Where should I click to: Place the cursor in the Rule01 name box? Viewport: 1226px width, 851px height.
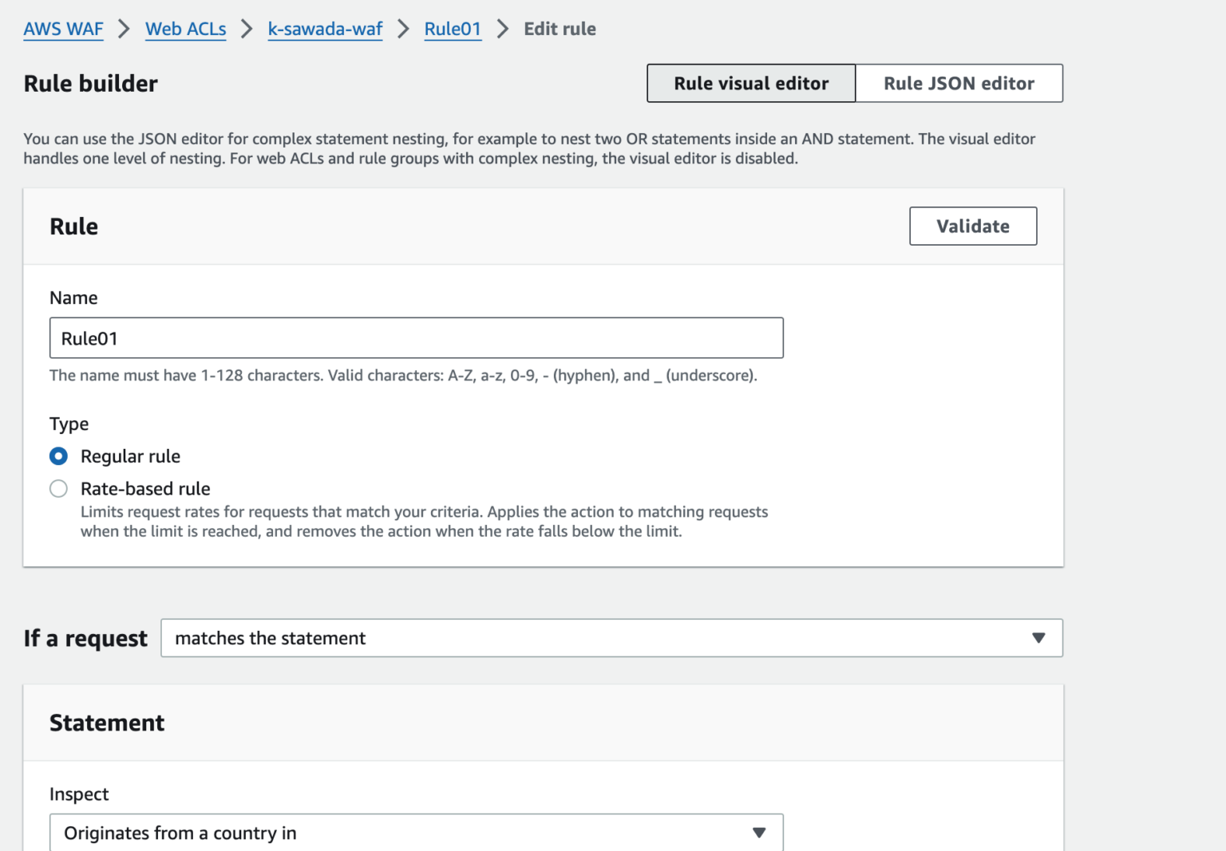pyautogui.click(x=416, y=337)
